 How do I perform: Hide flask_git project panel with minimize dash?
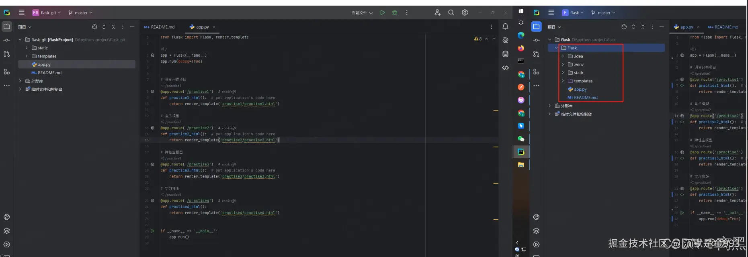pos(132,27)
